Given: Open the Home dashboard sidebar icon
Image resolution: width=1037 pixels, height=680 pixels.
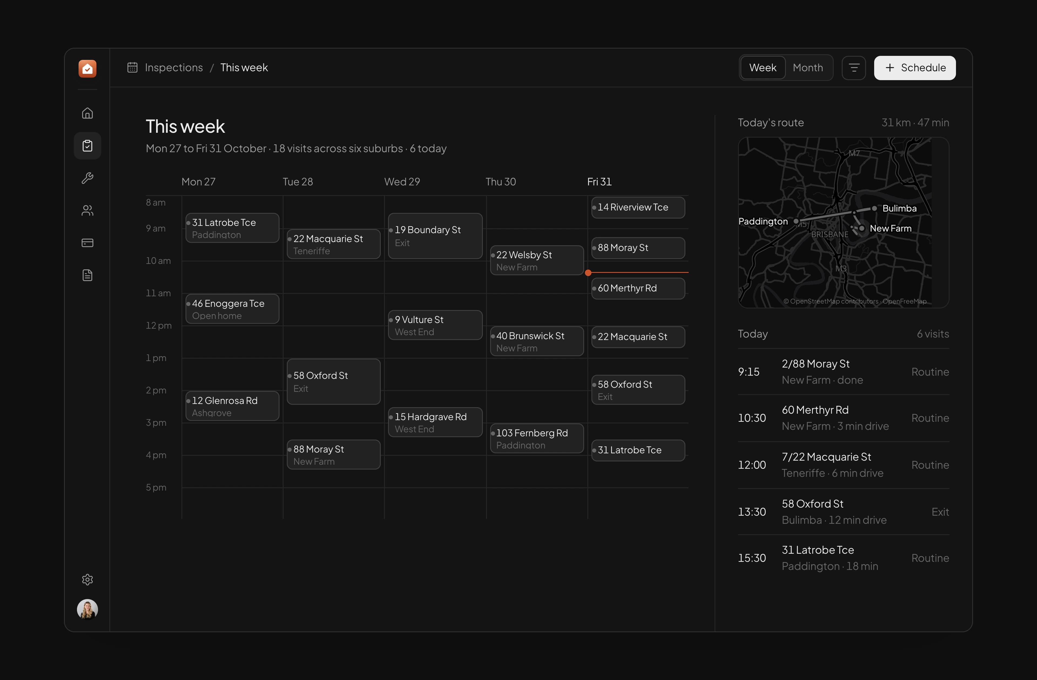Looking at the screenshot, I should pyautogui.click(x=87, y=113).
